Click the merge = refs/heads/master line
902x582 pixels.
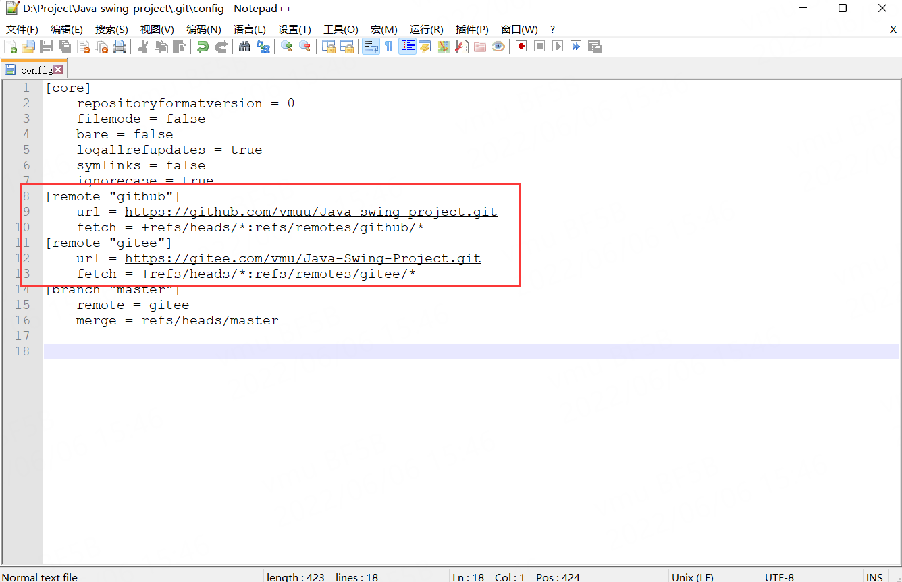pyautogui.click(x=178, y=320)
